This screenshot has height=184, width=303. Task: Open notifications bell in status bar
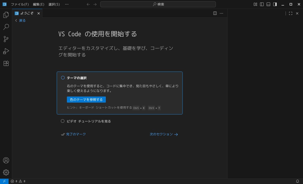pos(297,181)
